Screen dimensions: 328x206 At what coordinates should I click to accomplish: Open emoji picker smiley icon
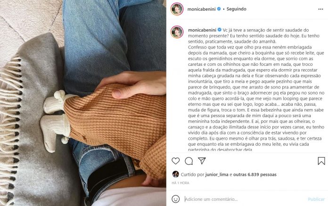175,199
